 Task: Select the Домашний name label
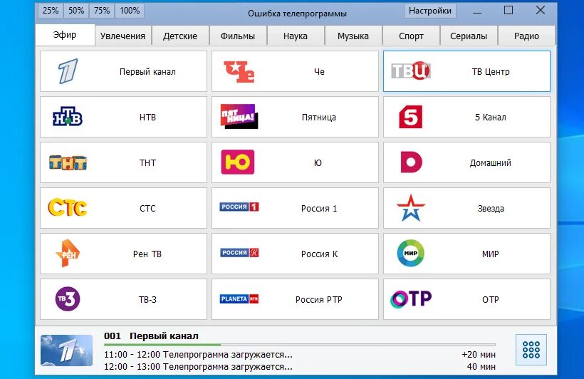(x=491, y=163)
